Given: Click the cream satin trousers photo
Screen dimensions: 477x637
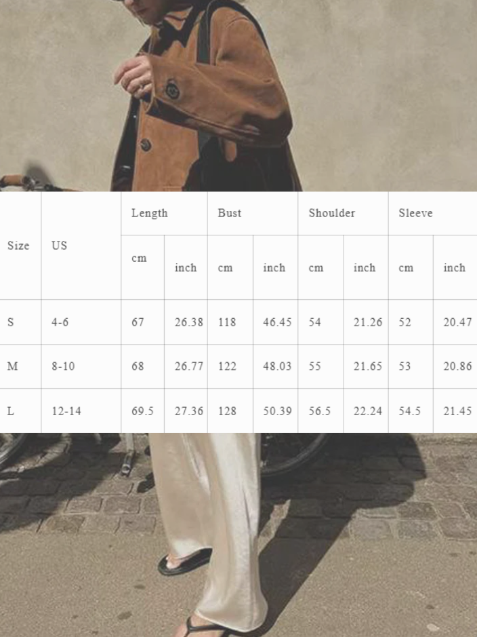Looking at the screenshot, I should [x=210, y=516].
